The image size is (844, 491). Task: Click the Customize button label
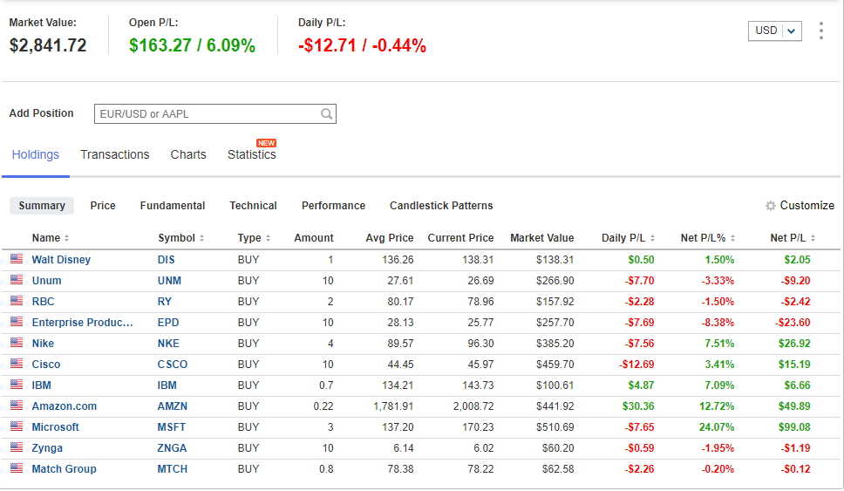coord(807,206)
